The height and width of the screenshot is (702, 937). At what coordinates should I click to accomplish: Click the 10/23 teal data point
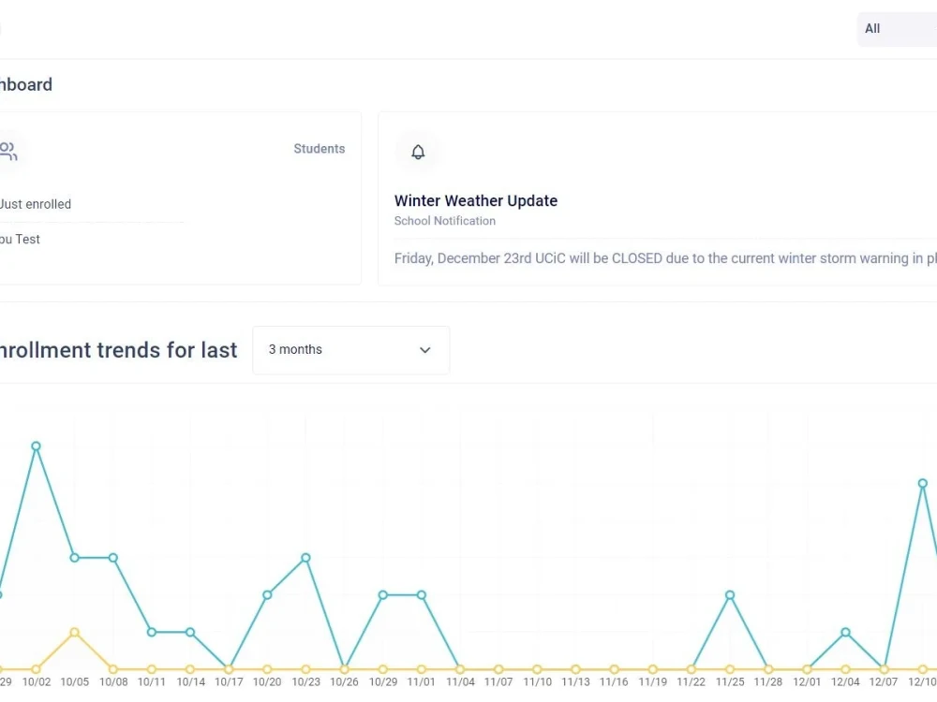(x=306, y=558)
